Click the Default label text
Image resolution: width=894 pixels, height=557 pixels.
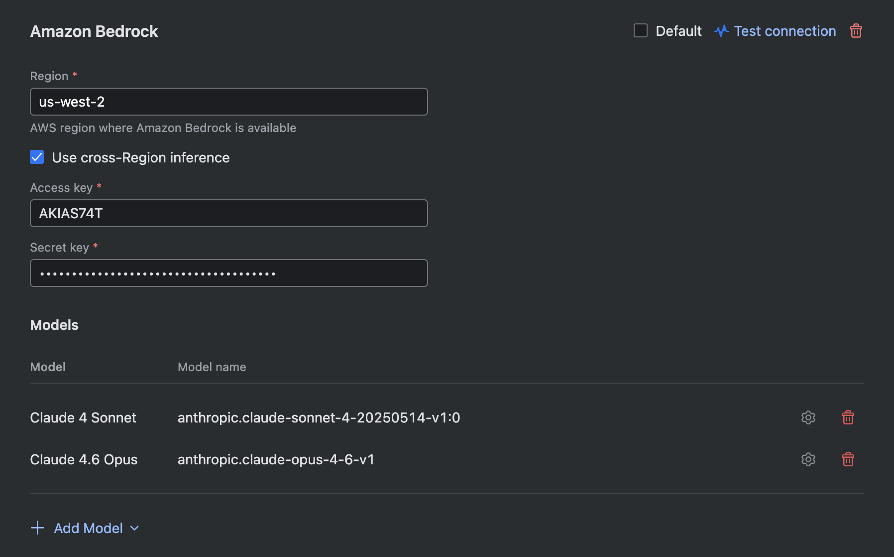pyautogui.click(x=678, y=31)
